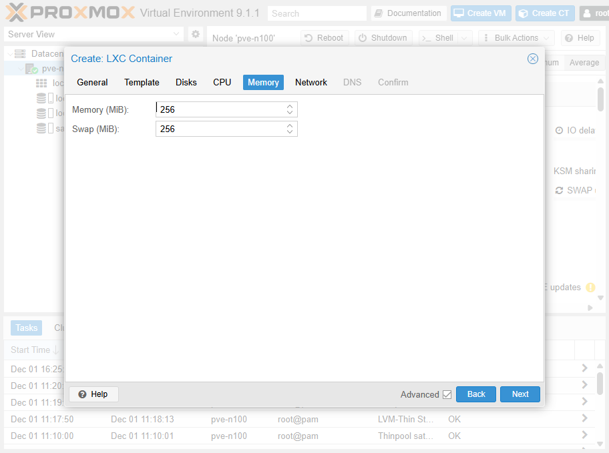Go to the Template tab
609x453 pixels.
[142, 82]
